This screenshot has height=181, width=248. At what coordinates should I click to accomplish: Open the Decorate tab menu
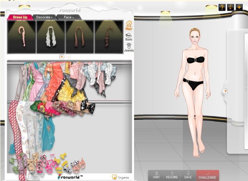point(44,17)
